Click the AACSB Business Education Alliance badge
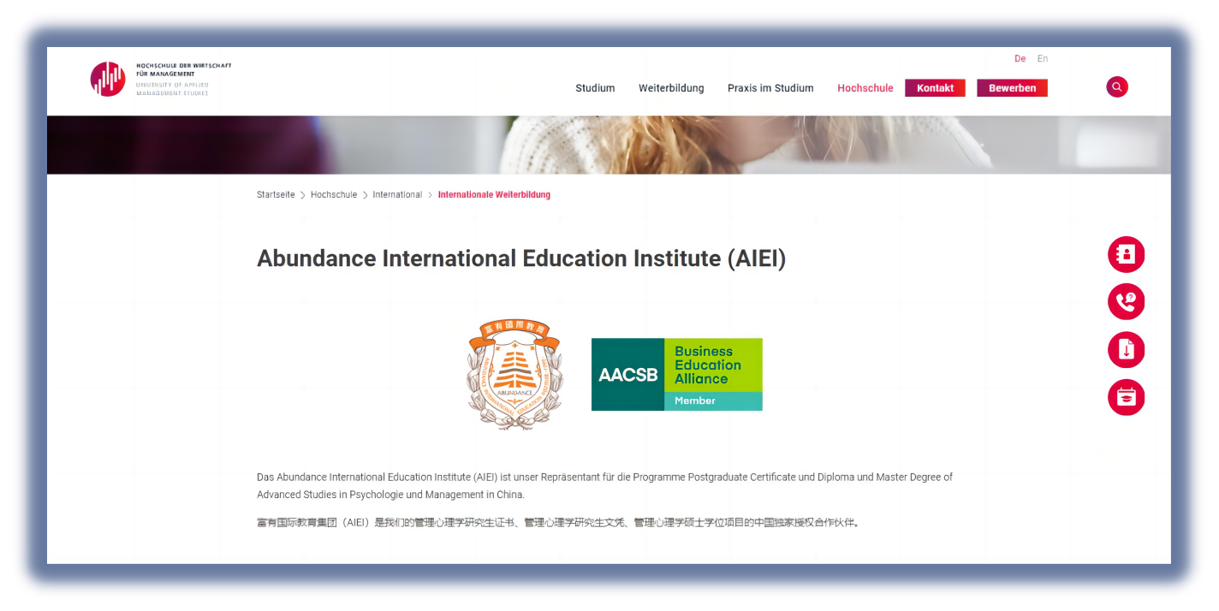Image resolution: width=1219 pixels, height=611 pixels. (677, 374)
